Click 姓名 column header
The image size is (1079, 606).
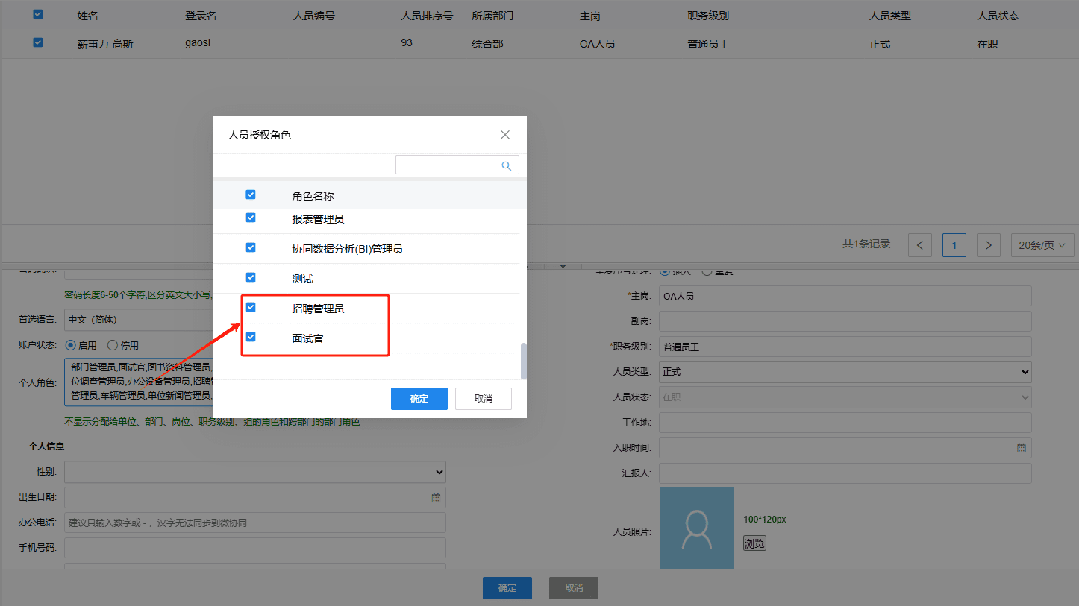(x=88, y=16)
